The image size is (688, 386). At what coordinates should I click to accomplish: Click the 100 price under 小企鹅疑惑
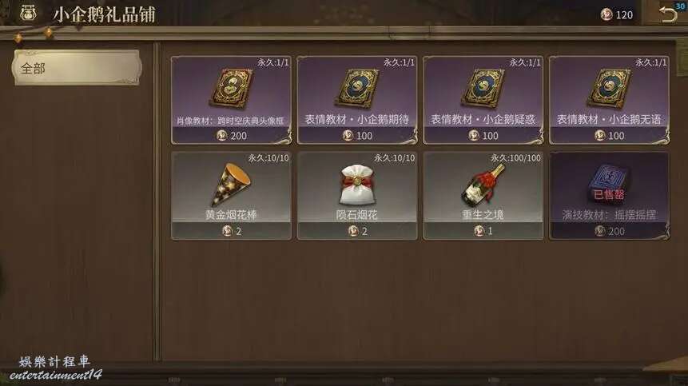[483, 136]
